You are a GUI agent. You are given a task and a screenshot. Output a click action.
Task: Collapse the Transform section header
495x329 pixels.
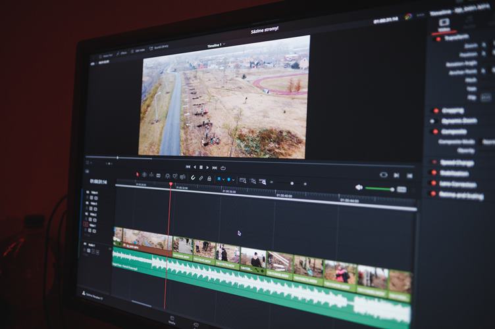tap(456, 37)
